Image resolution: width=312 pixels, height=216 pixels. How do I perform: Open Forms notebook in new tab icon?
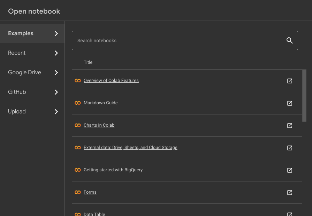click(x=290, y=192)
